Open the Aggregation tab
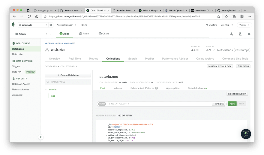 tap(173, 88)
